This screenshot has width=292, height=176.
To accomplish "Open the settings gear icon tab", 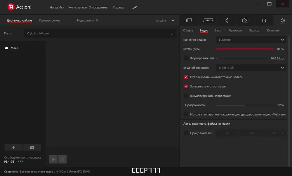I will pos(283,20).
